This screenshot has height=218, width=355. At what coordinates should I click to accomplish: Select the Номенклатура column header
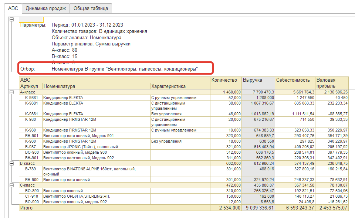97,86
